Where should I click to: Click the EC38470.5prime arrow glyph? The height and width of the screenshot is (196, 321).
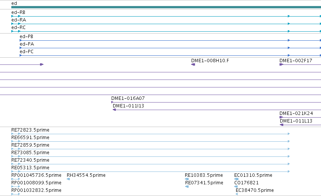point(237,194)
